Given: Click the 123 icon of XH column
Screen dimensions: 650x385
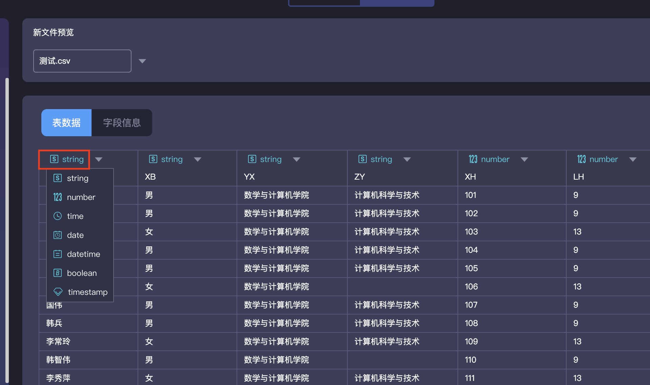Looking at the screenshot, I should pos(473,159).
